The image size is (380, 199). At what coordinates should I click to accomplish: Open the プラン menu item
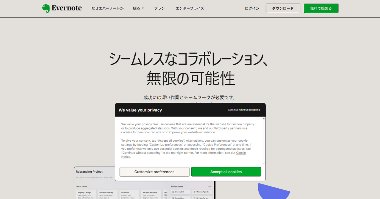coord(159,8)
